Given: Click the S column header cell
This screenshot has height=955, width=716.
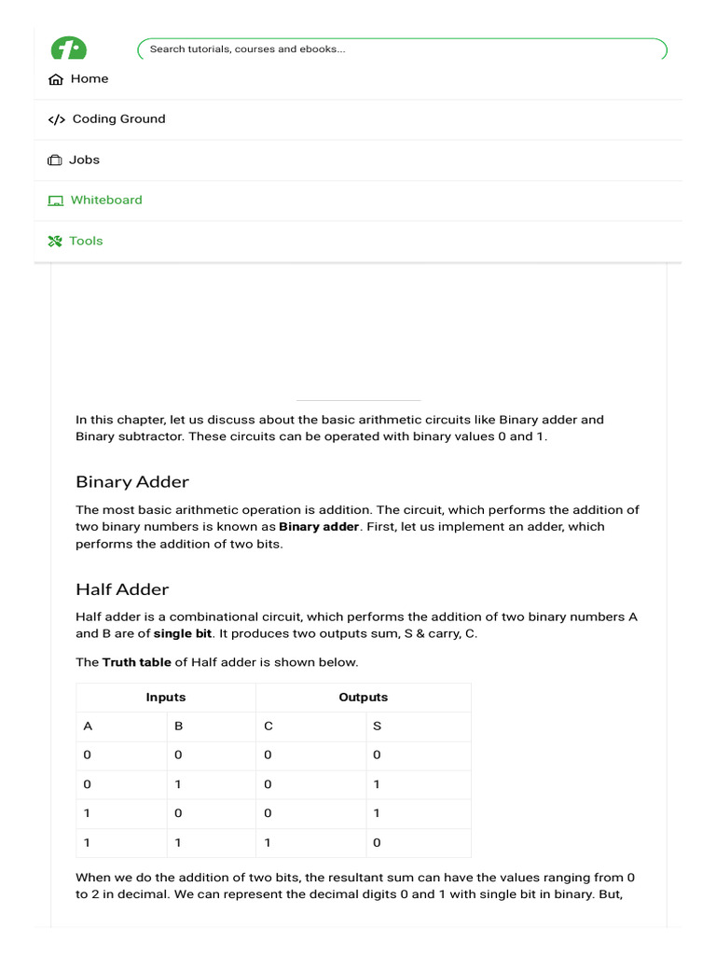Looking at the screenshot, I should (377, 727).
